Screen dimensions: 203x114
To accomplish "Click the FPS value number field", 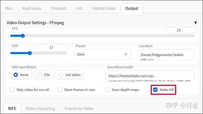I will click(181, 30).
